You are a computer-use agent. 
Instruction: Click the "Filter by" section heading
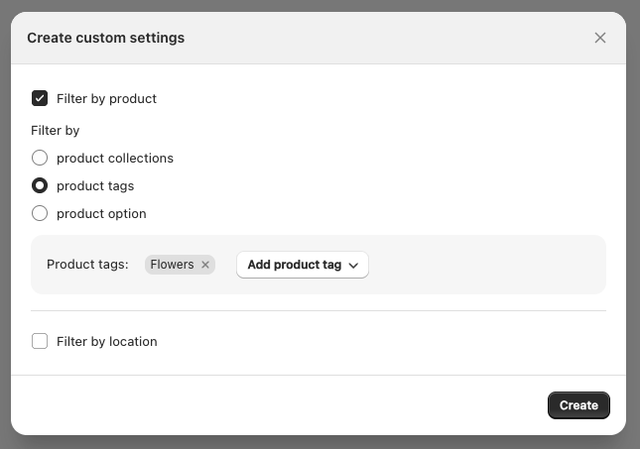coord(56,130)
